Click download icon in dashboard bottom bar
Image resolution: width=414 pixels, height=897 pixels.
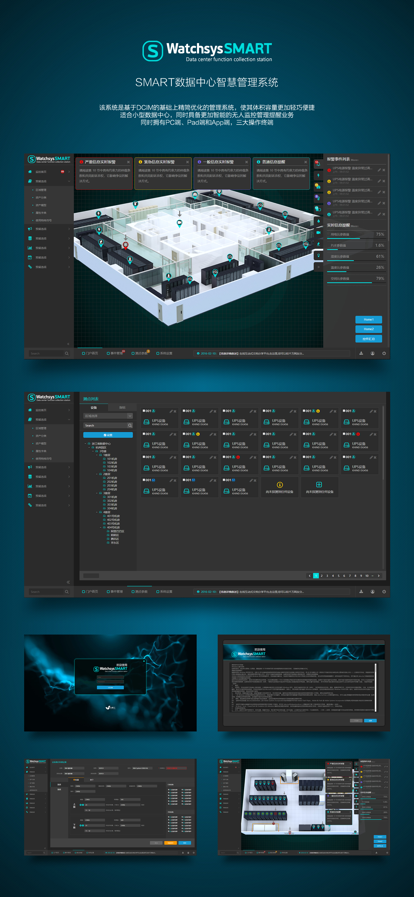(361, 353)
